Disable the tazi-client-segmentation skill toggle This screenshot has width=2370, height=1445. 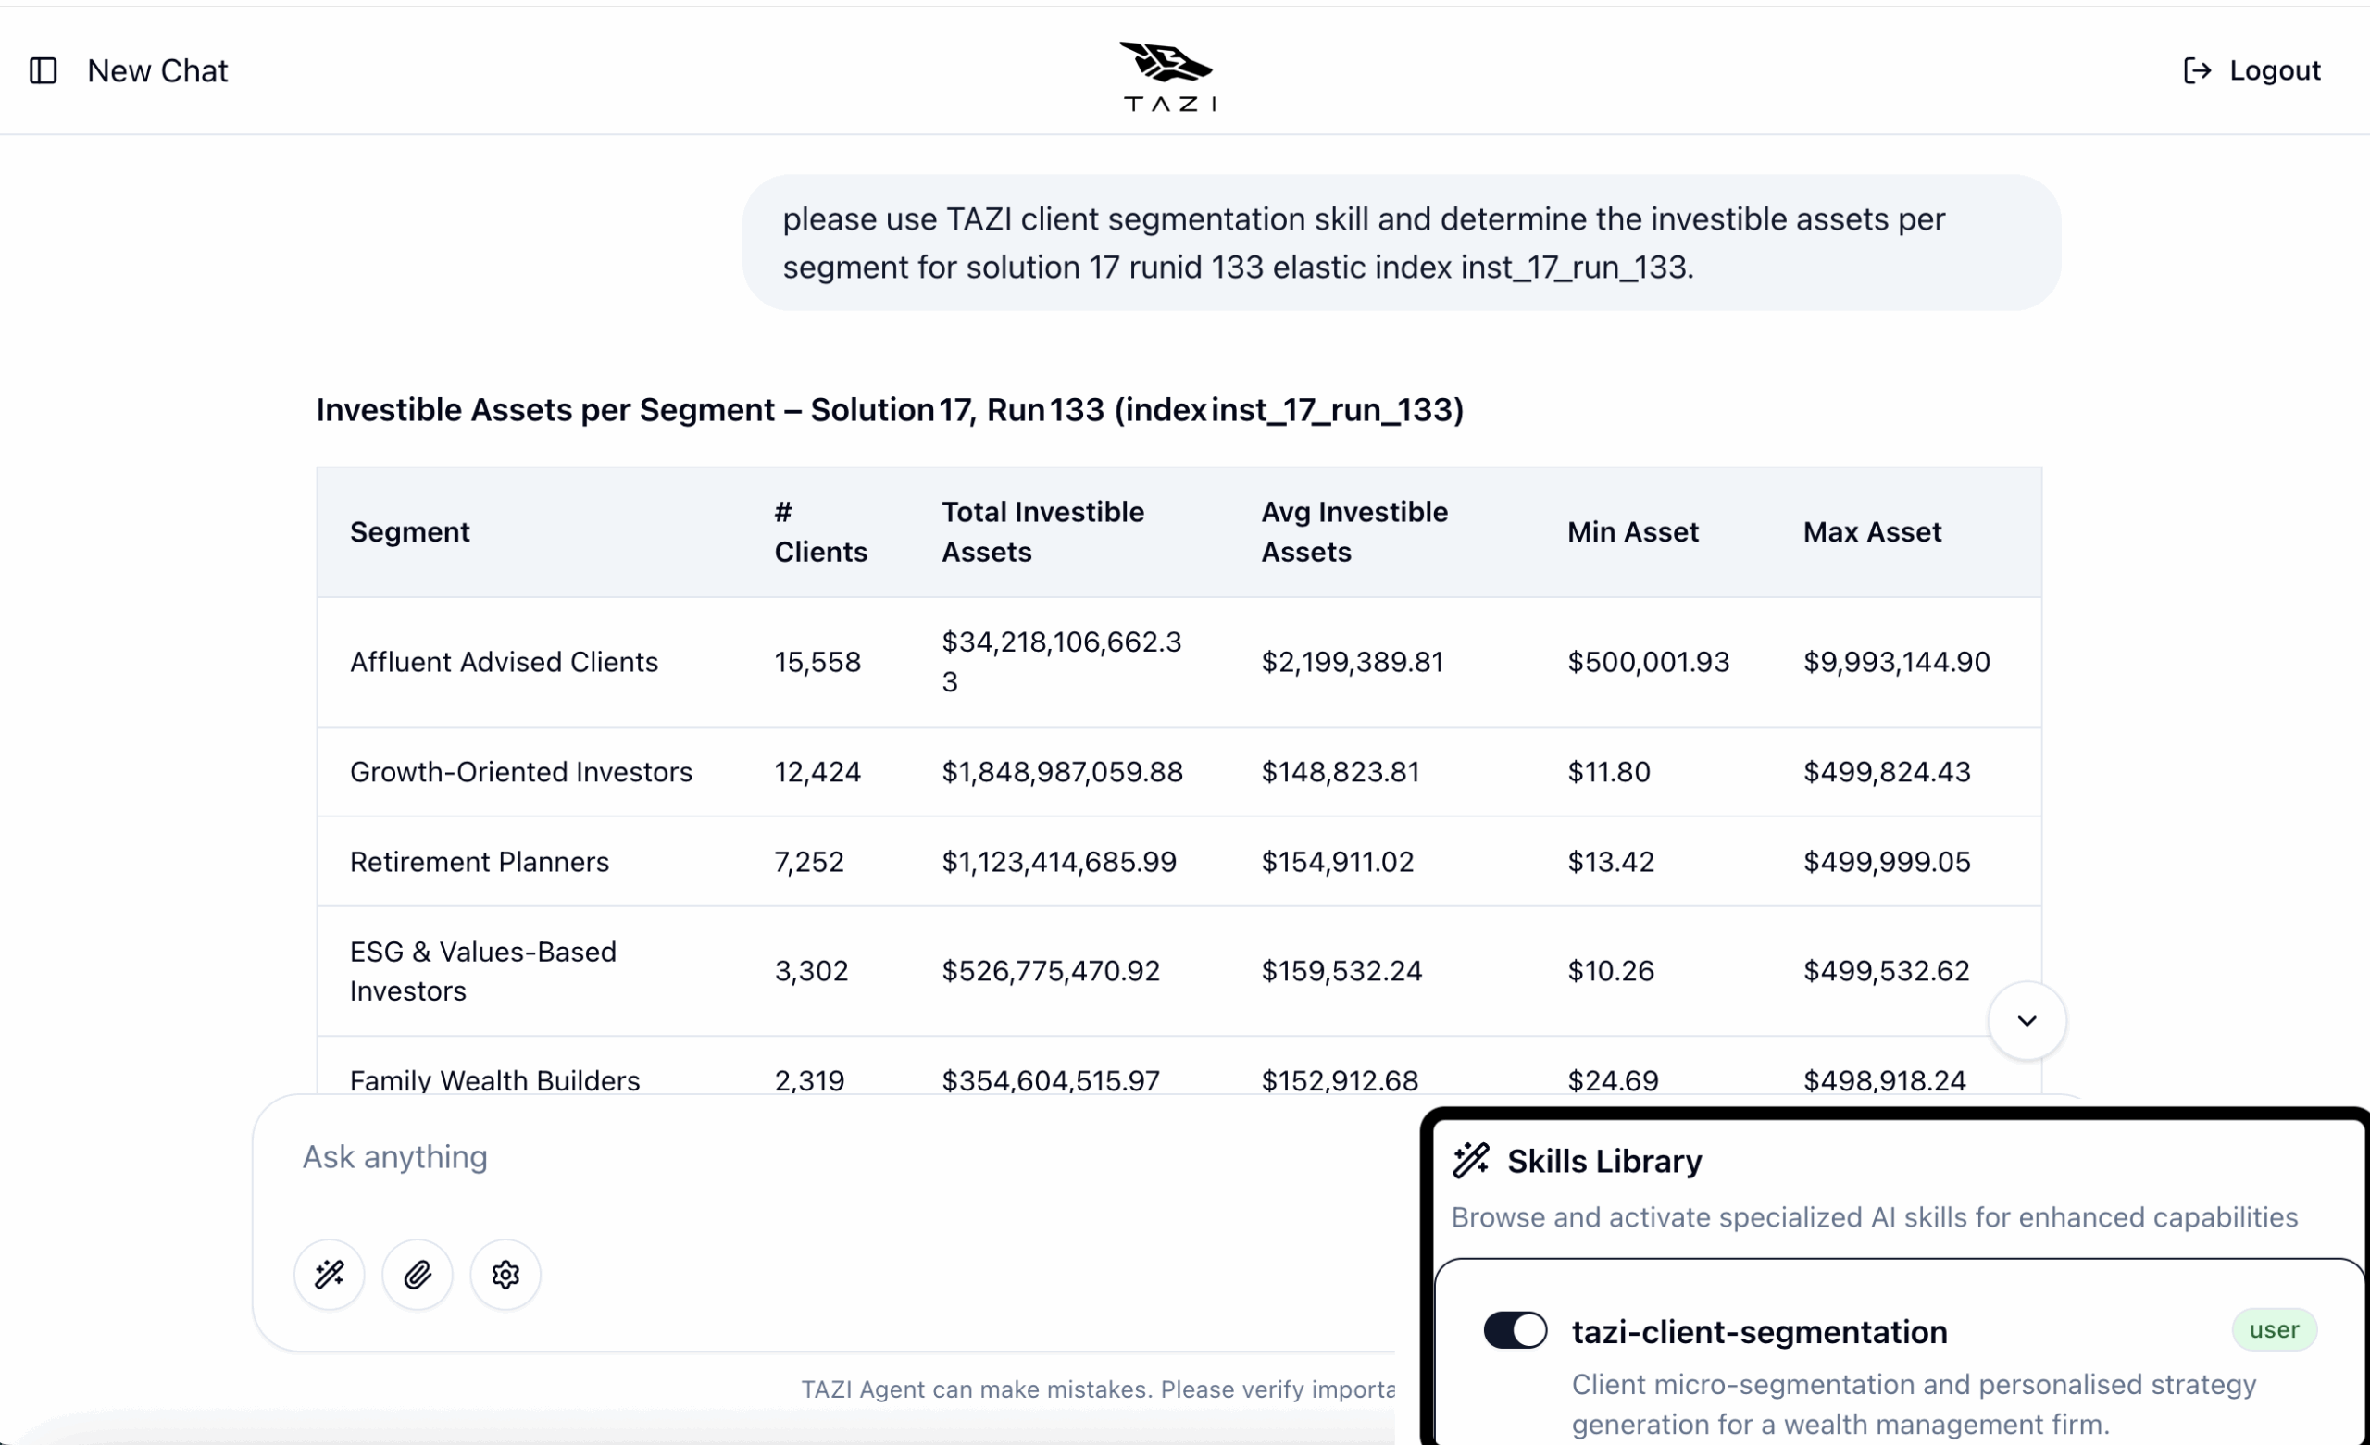point(1515,1330)
